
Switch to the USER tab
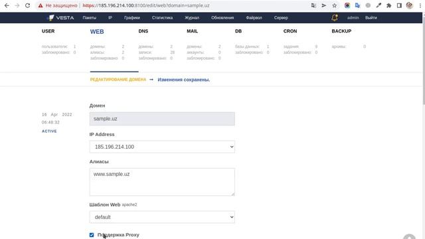click(48, 31)
